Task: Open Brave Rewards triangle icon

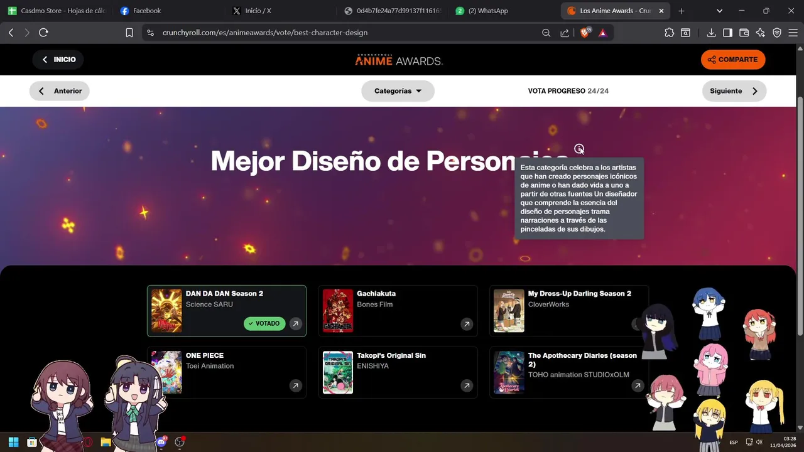Action: point(602,33)
